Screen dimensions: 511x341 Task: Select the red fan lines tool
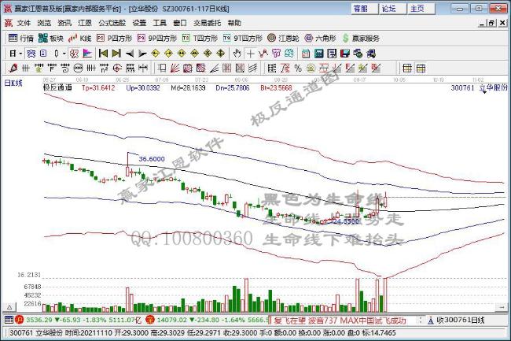[x=175, y=69]
